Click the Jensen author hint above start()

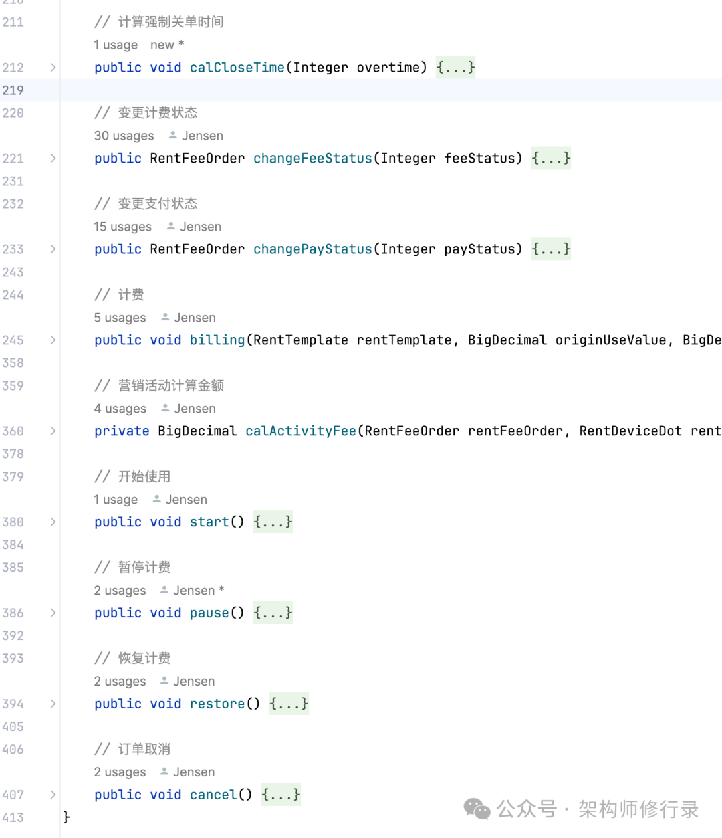[x=180, y=500]
